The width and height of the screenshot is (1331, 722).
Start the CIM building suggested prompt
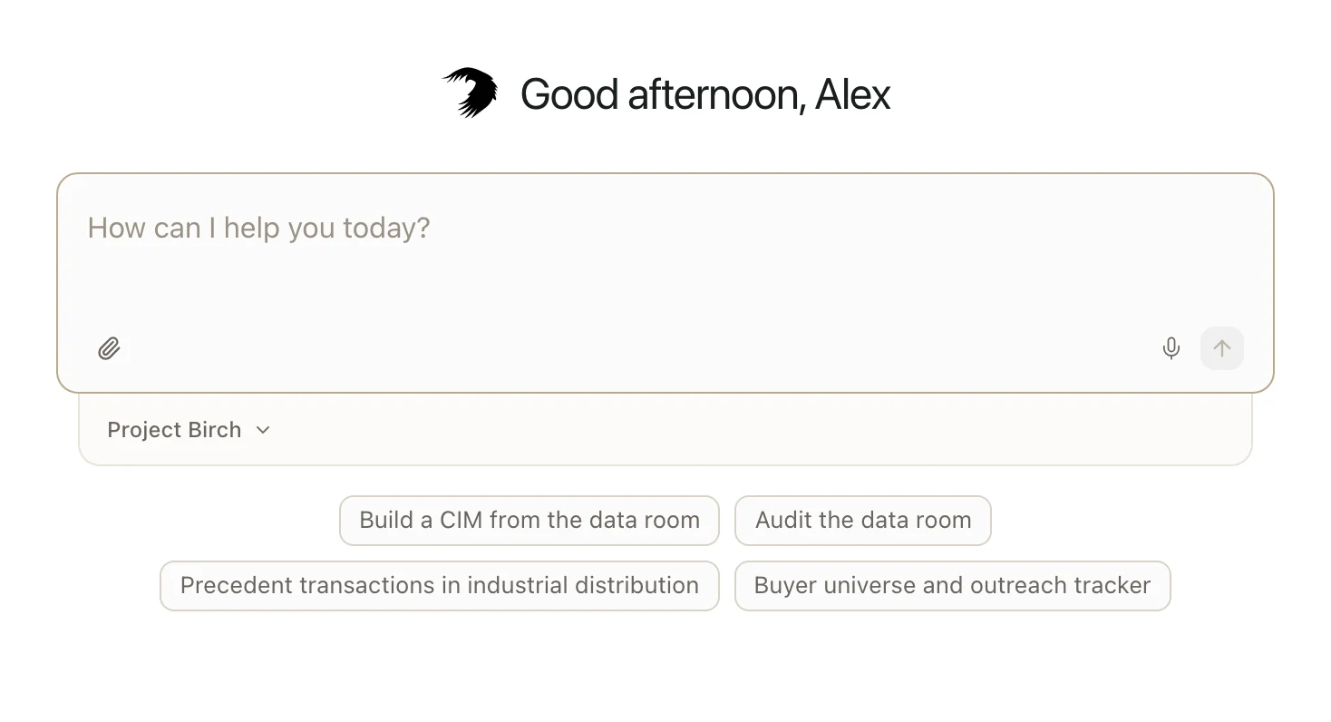click(x=529, y=521)
